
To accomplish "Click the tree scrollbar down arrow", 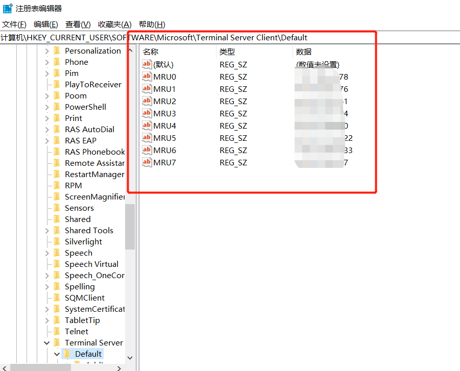I will [x=130, y=358].
